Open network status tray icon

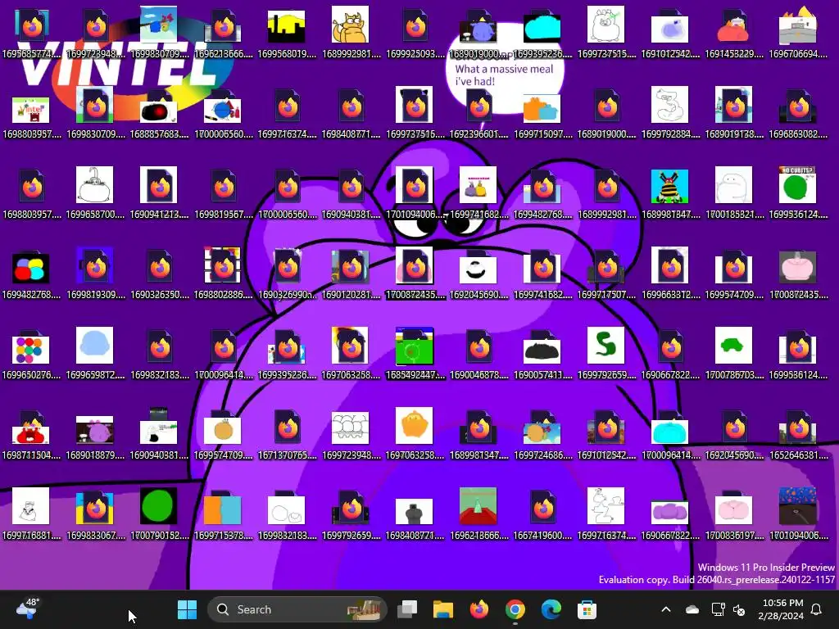coord(718,609)
